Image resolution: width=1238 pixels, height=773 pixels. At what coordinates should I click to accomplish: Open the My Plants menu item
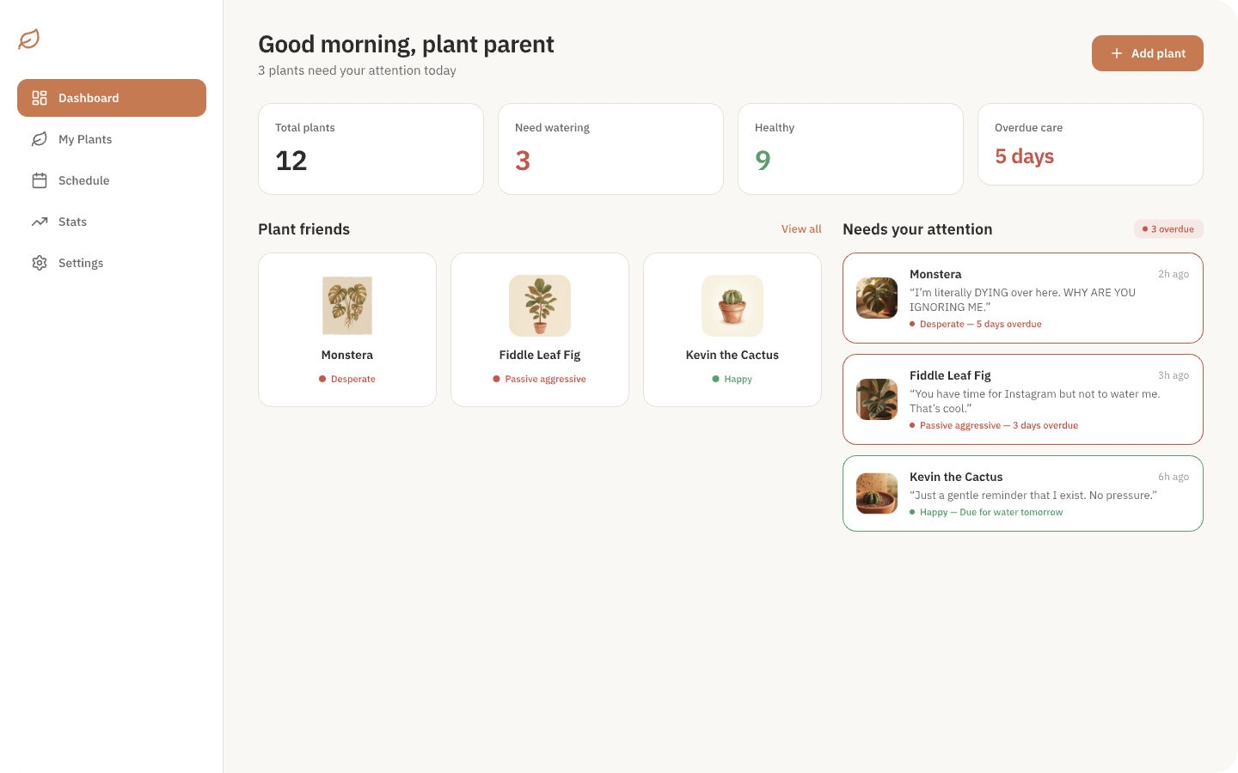click(85, 139)
